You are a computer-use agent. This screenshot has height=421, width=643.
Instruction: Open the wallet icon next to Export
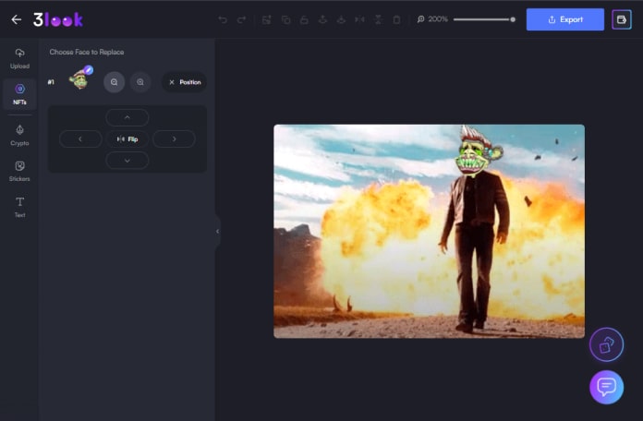[x=622, y=19]
